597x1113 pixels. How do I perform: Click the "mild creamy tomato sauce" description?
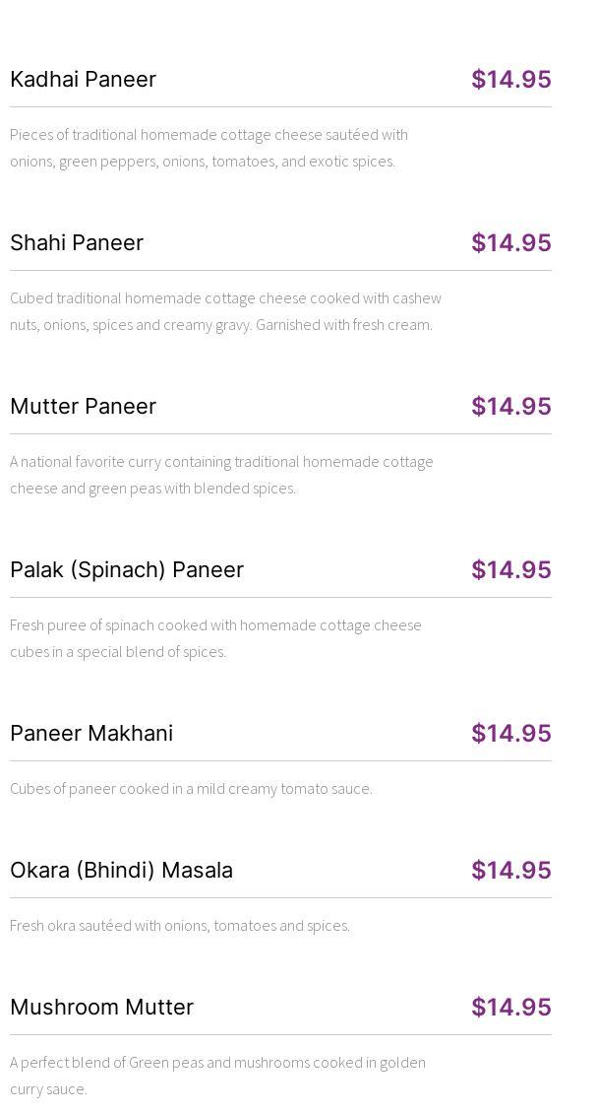pos(191,788)
